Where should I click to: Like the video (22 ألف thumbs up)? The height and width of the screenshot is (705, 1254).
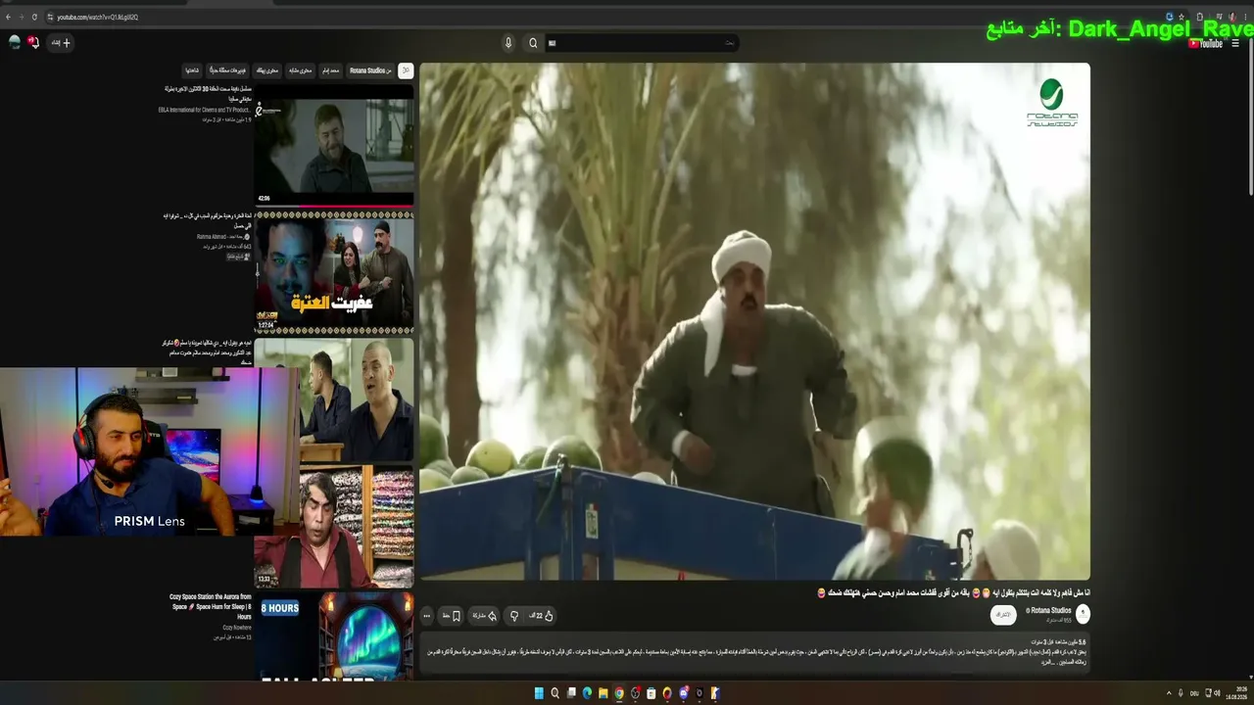[542, 616]
